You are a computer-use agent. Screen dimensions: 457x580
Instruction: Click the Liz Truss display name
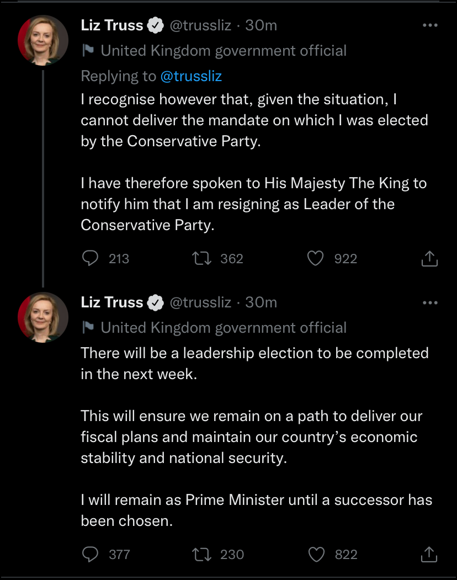click(110, 24)
